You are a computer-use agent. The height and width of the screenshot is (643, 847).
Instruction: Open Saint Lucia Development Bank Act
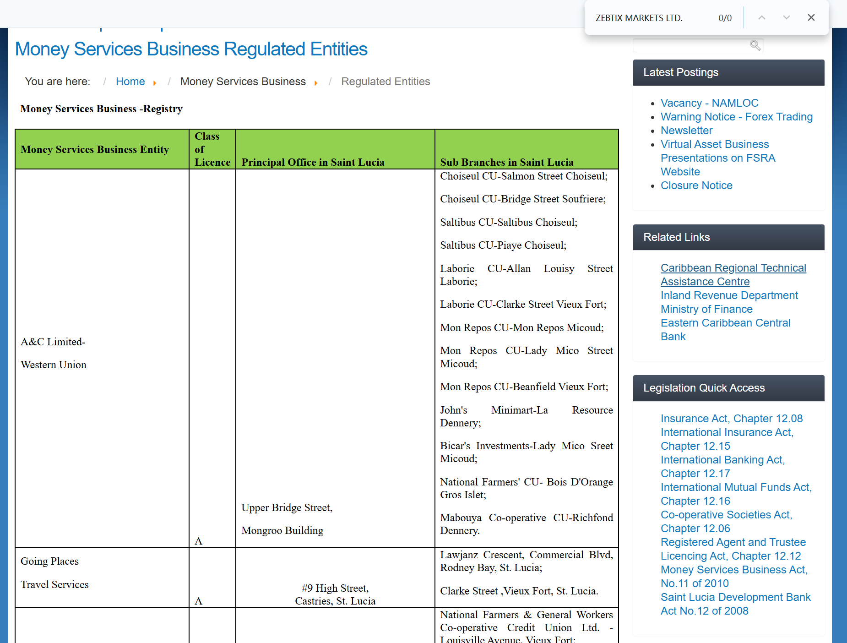(736, 604)
